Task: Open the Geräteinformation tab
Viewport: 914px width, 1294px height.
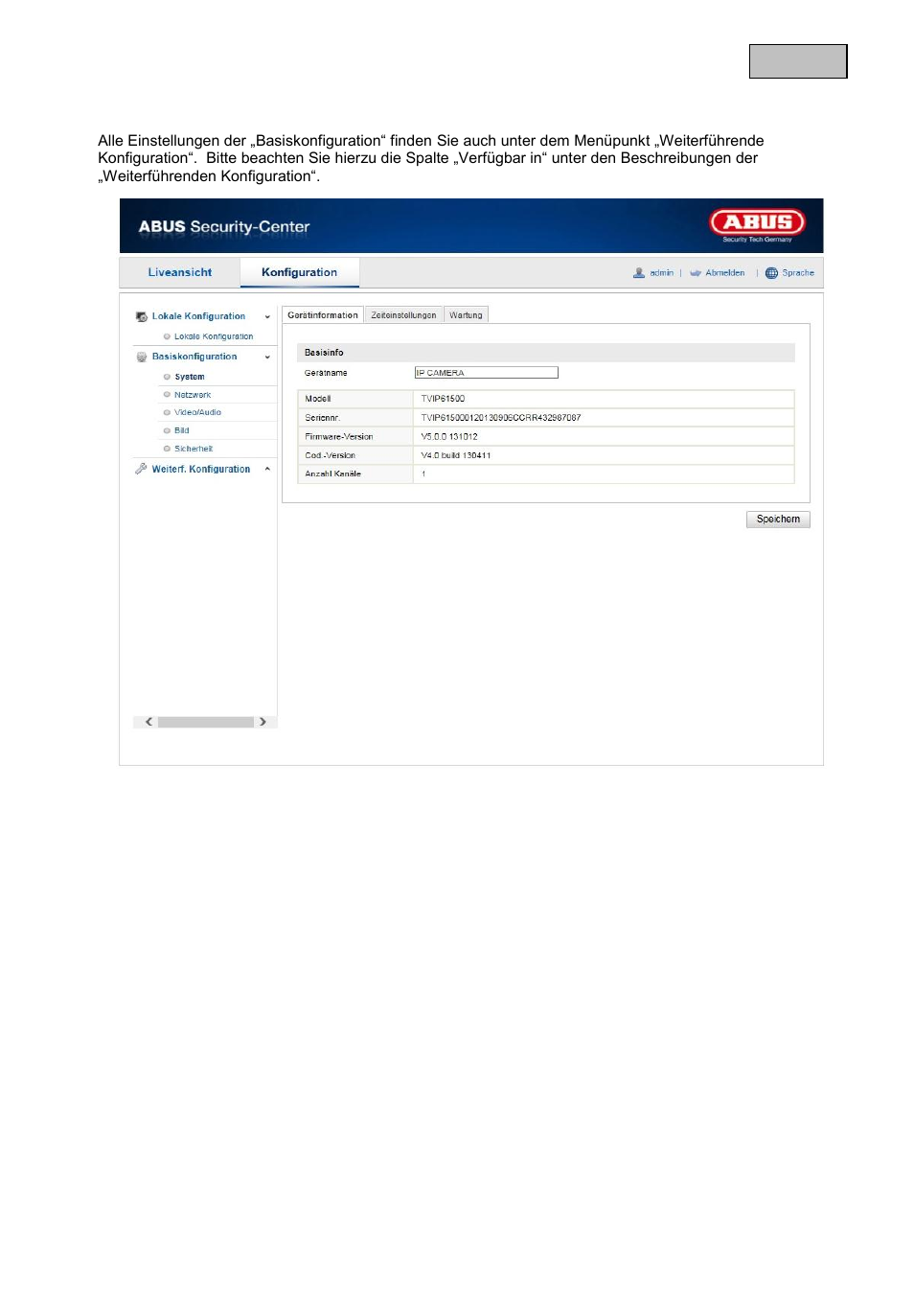Action: [x=323, y=314]
